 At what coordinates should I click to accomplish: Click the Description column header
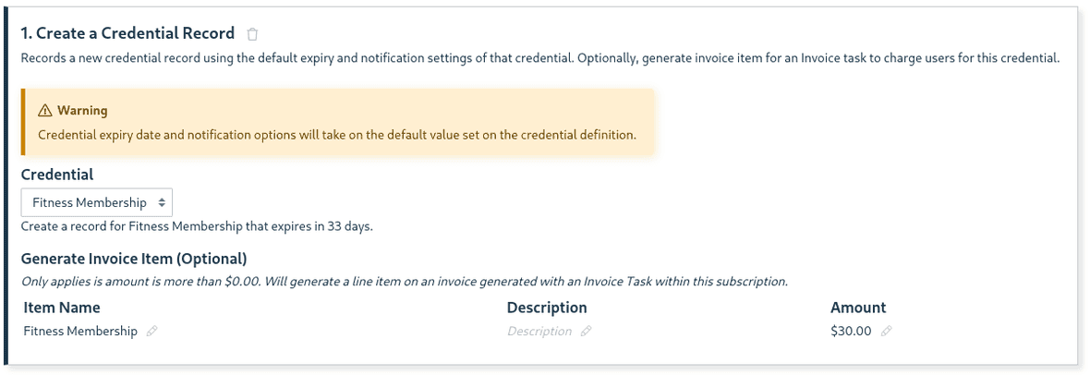[x=547, y=308]
